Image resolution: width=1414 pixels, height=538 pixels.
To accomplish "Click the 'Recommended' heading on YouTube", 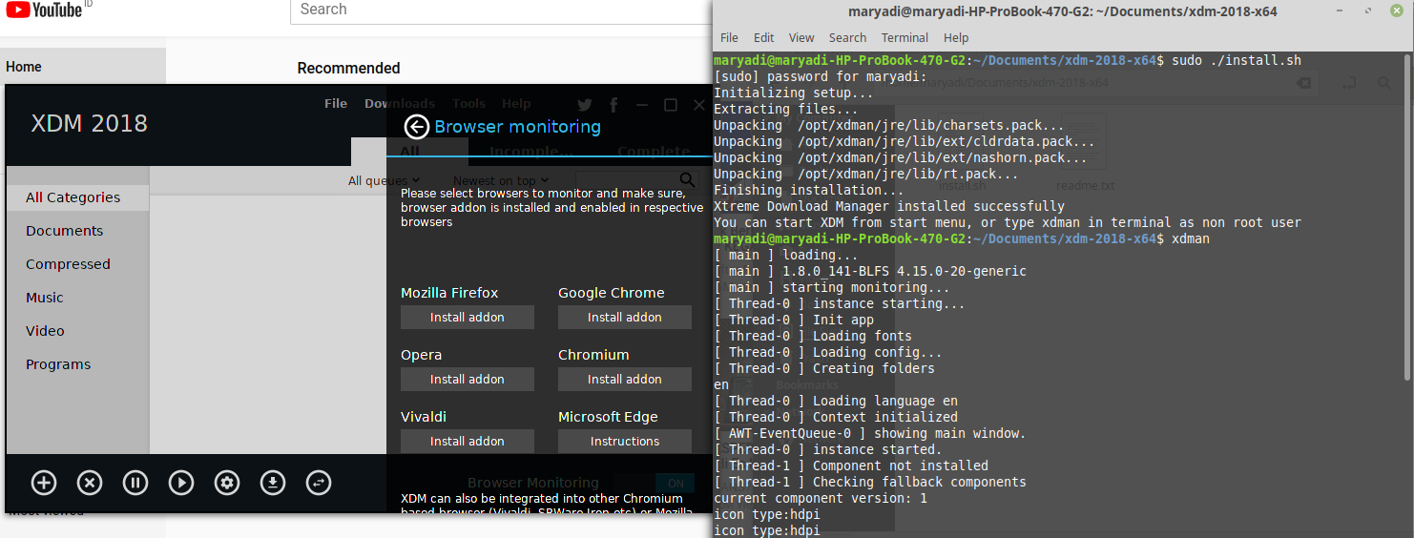I will tap(348, 69).
